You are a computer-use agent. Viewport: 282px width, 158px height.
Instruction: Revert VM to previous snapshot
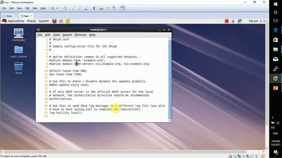(80, 8)
